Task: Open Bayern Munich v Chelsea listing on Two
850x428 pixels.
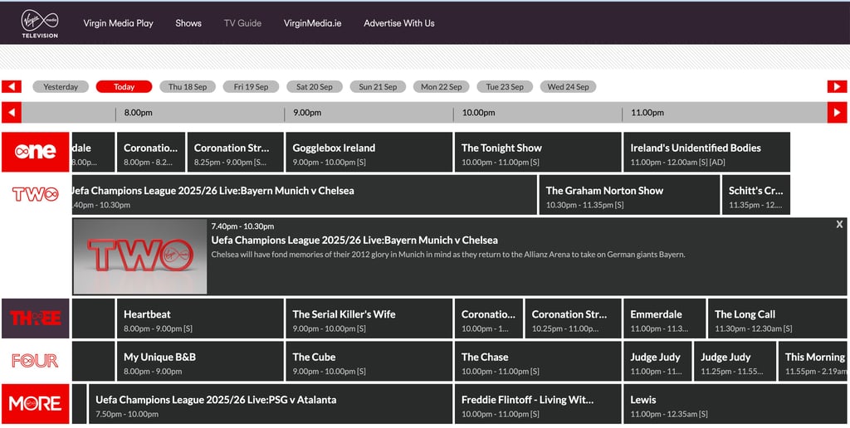Action: tap(304, 194)
